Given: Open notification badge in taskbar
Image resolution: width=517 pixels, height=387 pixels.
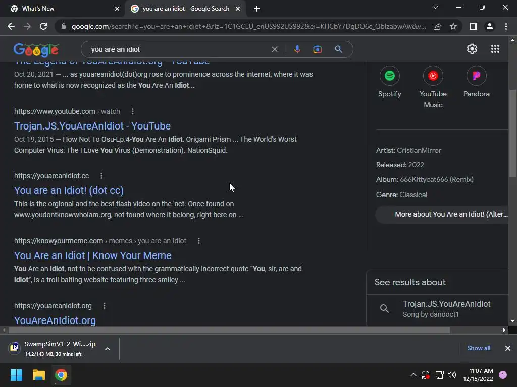Looking at the screenshot, I should click(502, 375).
